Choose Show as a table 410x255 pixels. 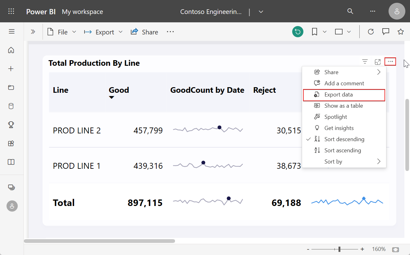point(343,106)
